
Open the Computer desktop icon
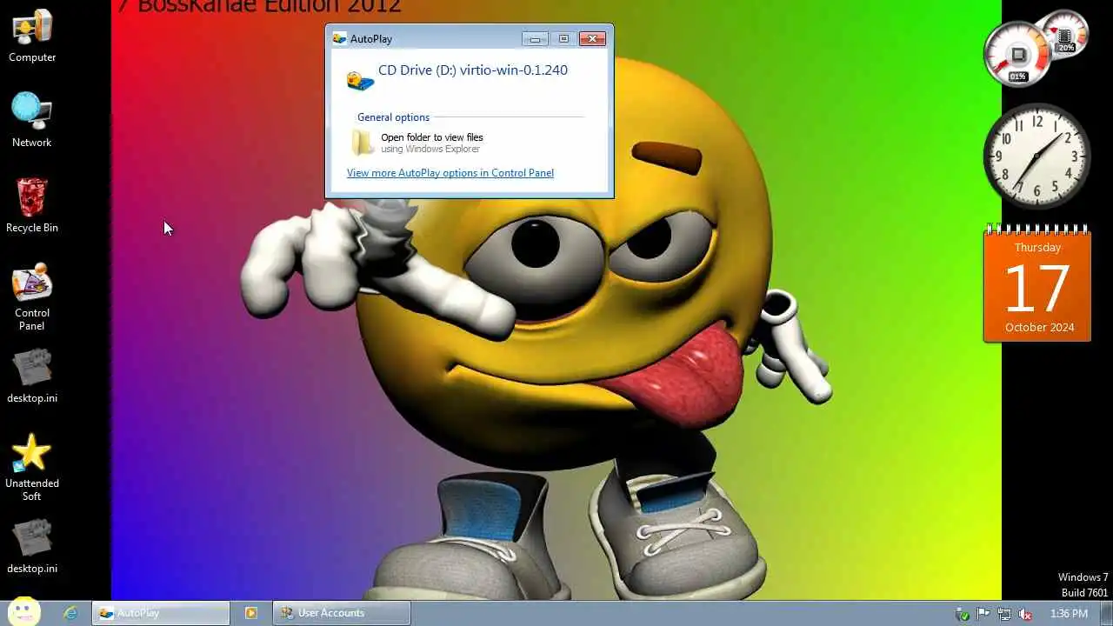point(32,35)
